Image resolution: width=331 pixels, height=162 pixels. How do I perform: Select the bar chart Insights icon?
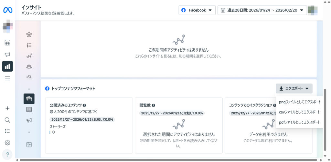pyautogui.click(x=7, y=66)
